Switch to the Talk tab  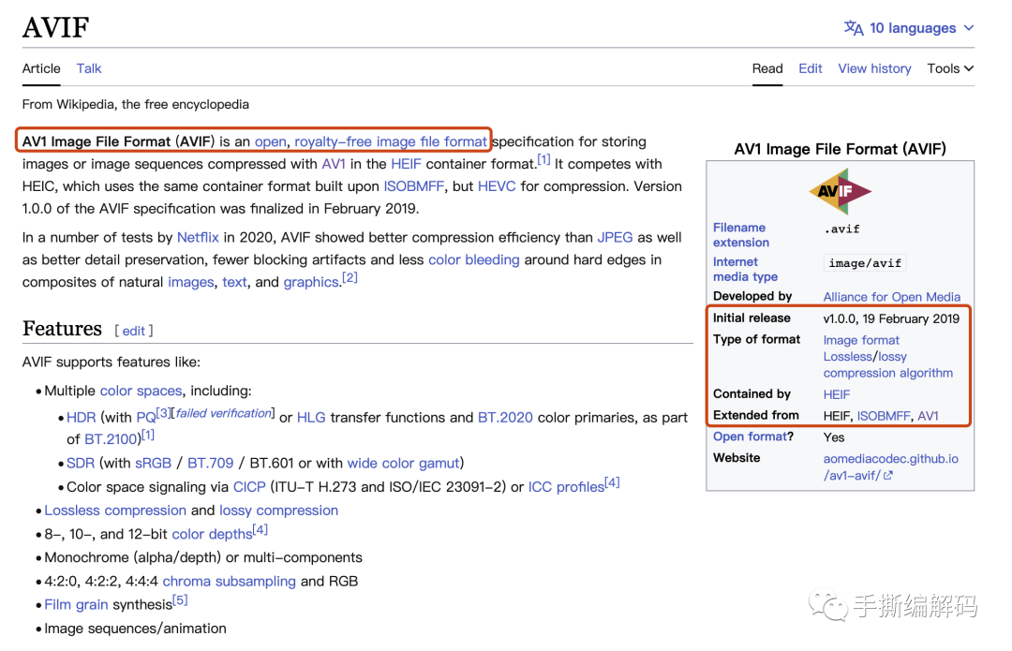89,68
